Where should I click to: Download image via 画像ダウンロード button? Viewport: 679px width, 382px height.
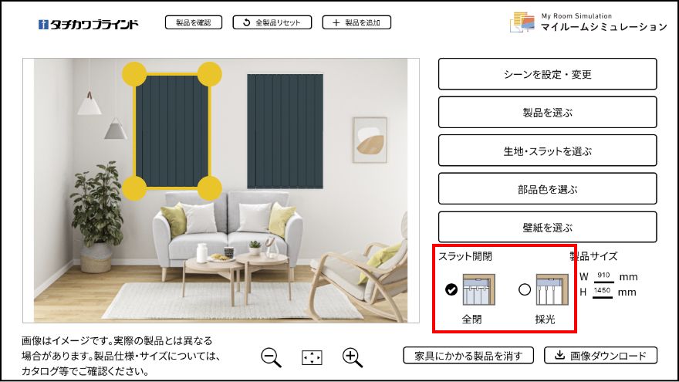(x=600, y=356)
